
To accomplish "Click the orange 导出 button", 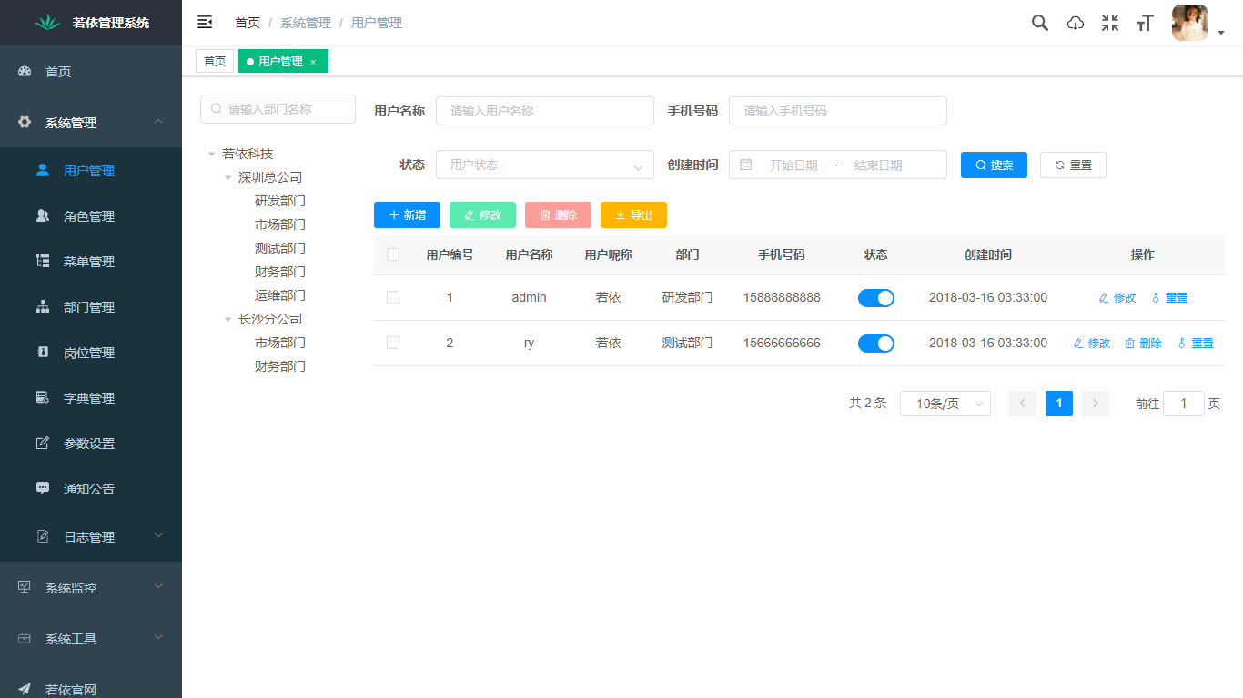I will 633,214.
